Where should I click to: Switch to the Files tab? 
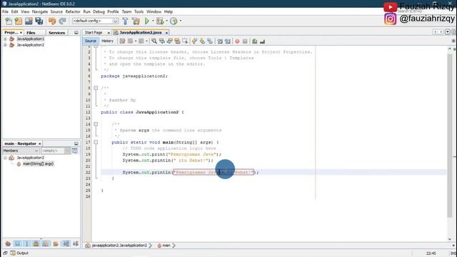click(x=31, y=33)
